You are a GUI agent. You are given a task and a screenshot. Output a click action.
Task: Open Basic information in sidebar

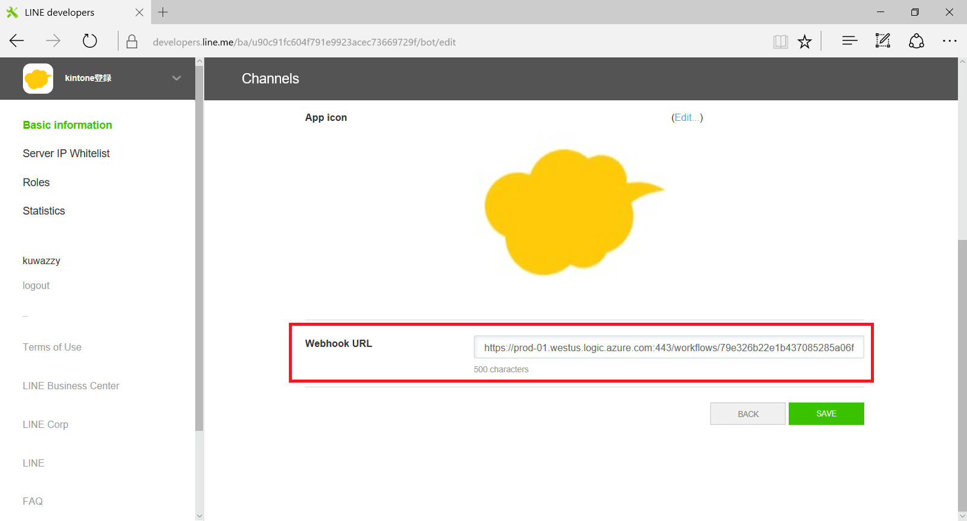point(68,125)
